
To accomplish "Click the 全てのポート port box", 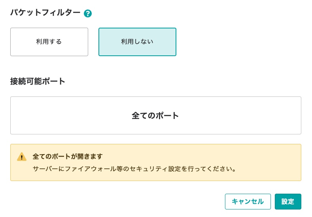I will tap(155, 115).
